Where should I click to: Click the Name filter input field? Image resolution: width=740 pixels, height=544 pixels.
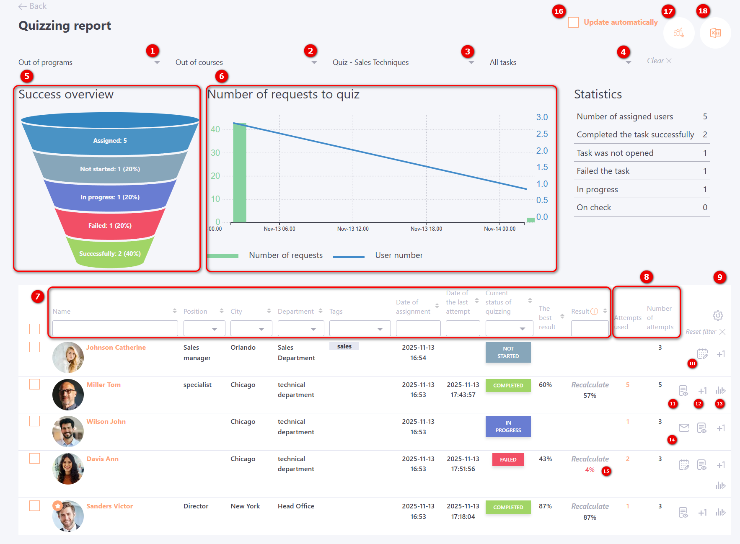115,329
